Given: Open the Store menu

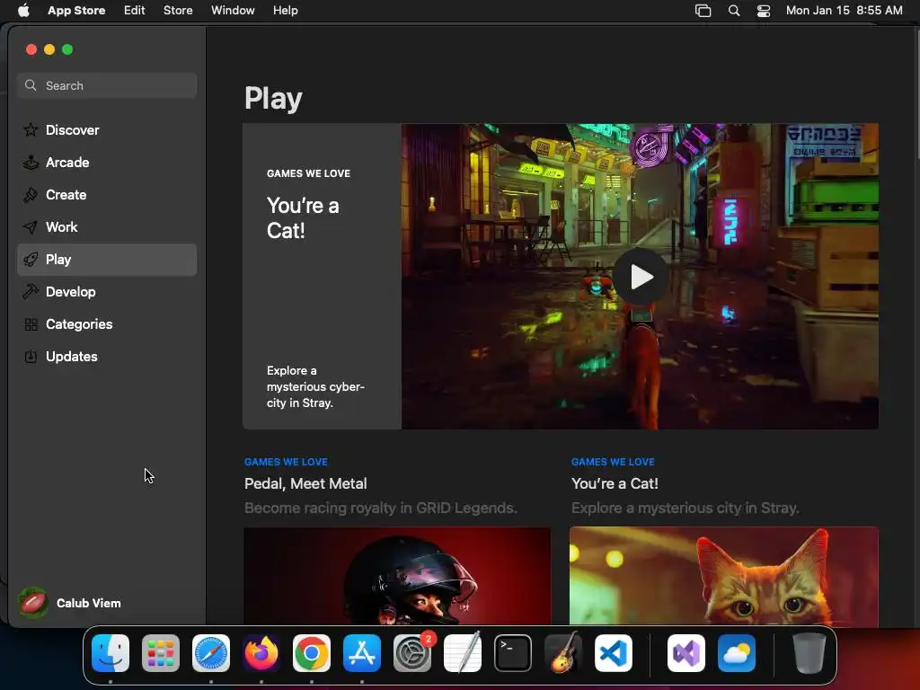Looking at the screenshot, I should pyautogui.click(x=178, y=11).
